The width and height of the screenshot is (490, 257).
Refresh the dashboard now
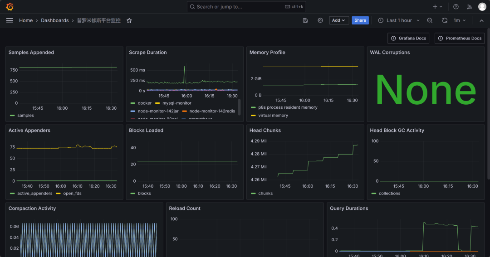click(445, 20)
